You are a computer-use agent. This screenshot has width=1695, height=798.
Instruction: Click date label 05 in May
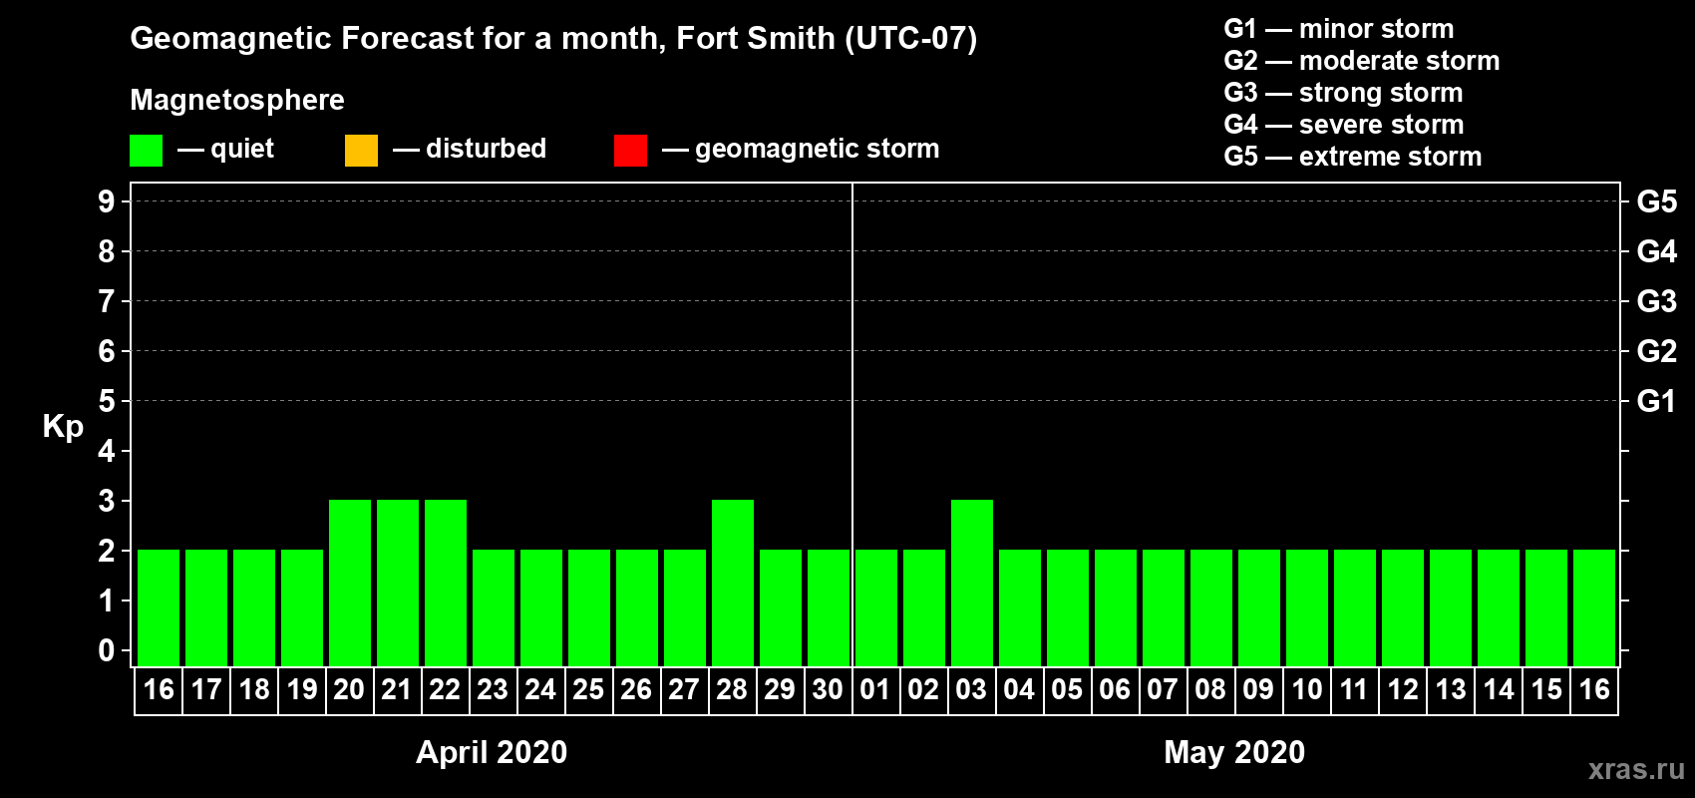(x=1067, y=689)
